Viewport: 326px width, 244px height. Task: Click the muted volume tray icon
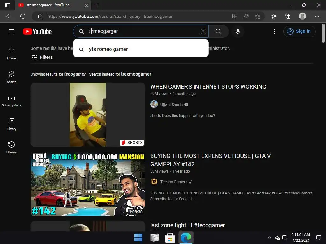277,238
